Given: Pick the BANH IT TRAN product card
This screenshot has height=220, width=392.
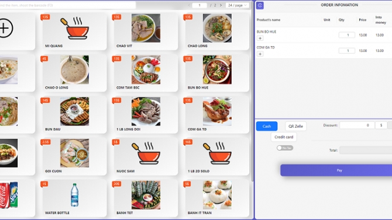Looking at the screenshot, I should pos(217,198).
